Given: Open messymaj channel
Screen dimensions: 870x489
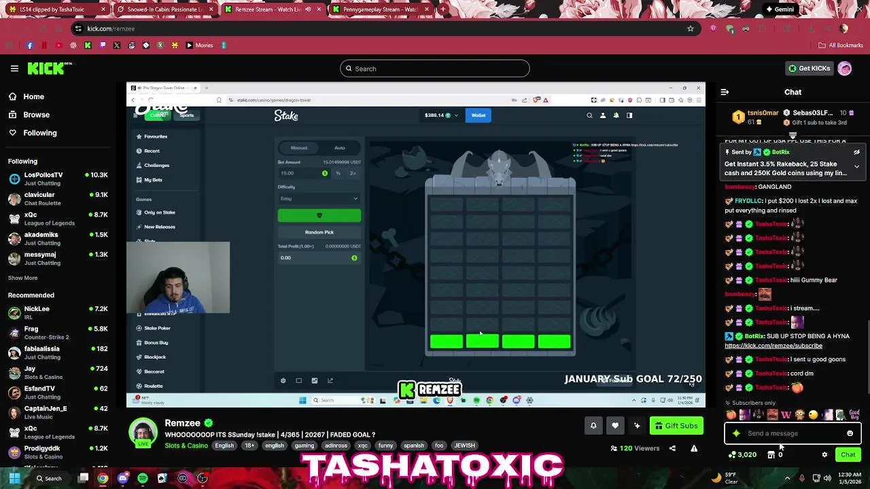Looking at the screenshot, I should (x=58, y=258).
